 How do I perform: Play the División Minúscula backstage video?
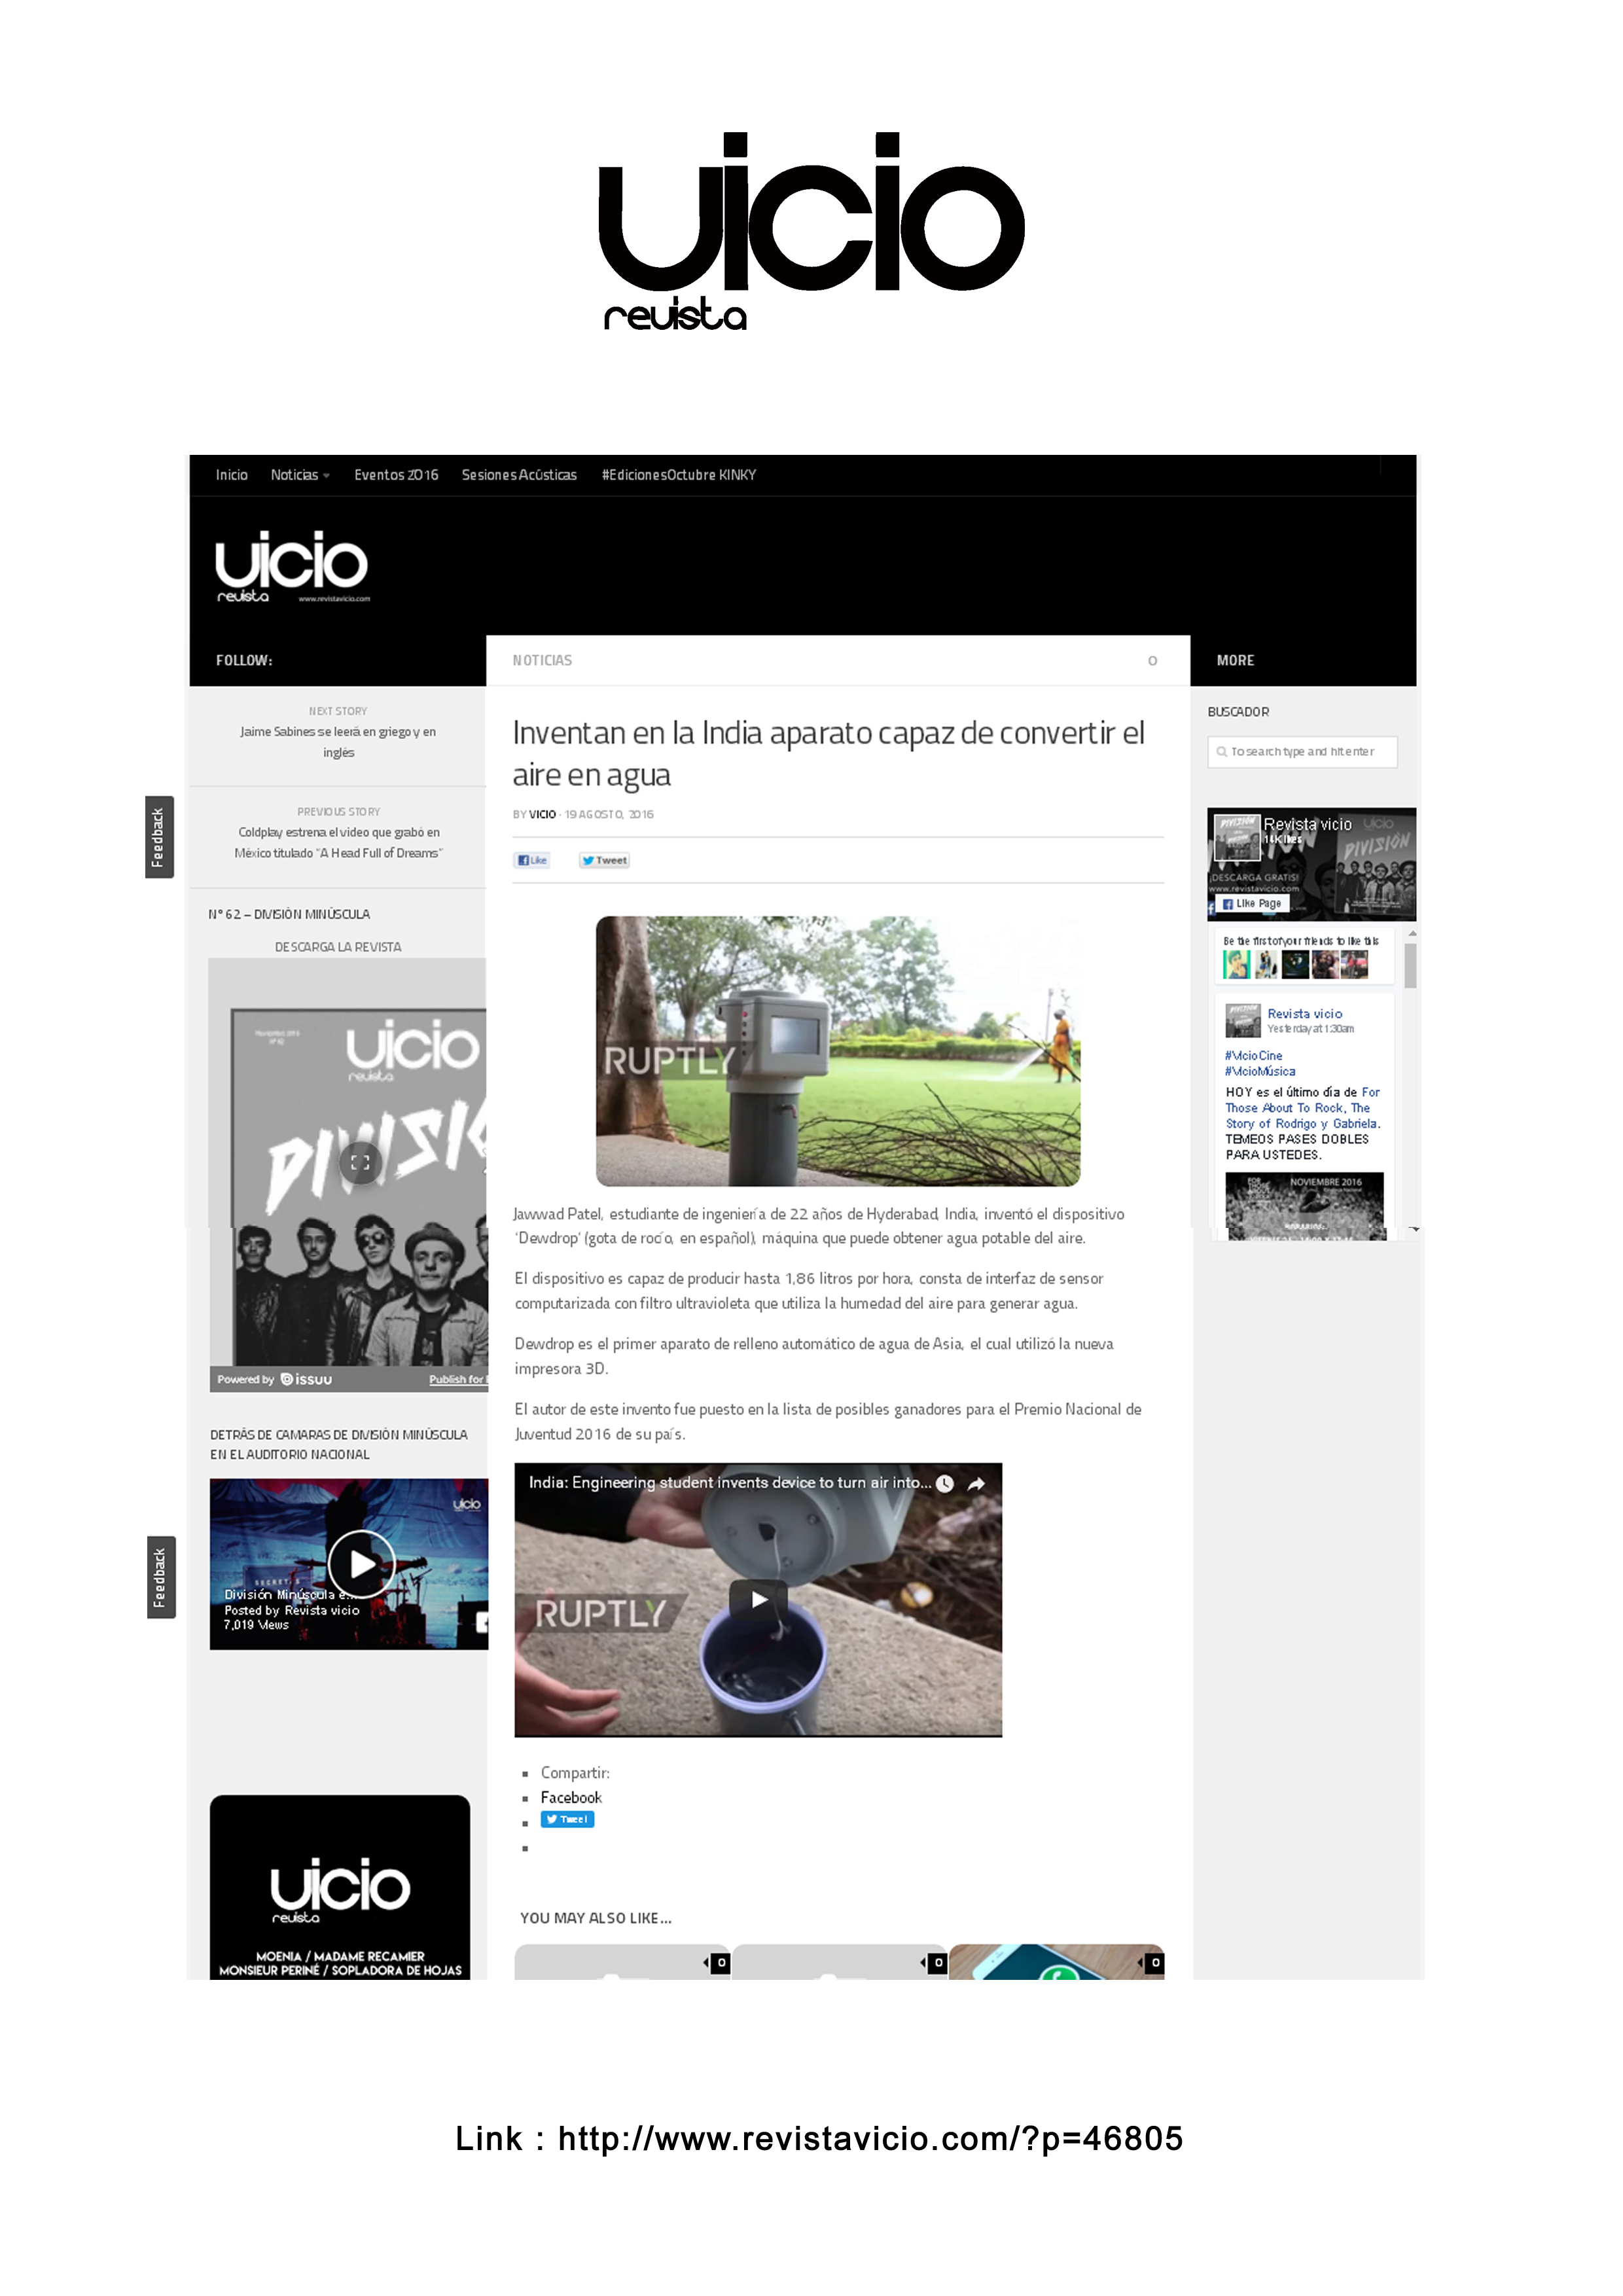pyautogui.click(x=361, y=1564)
